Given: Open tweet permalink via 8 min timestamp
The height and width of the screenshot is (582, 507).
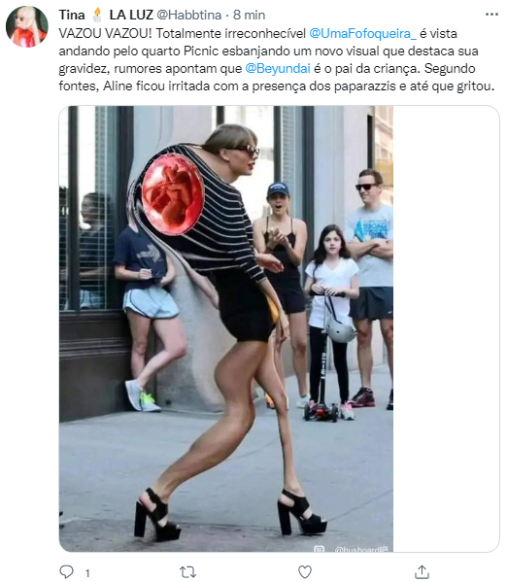Looking at the screenshot, I should (249, 15).
